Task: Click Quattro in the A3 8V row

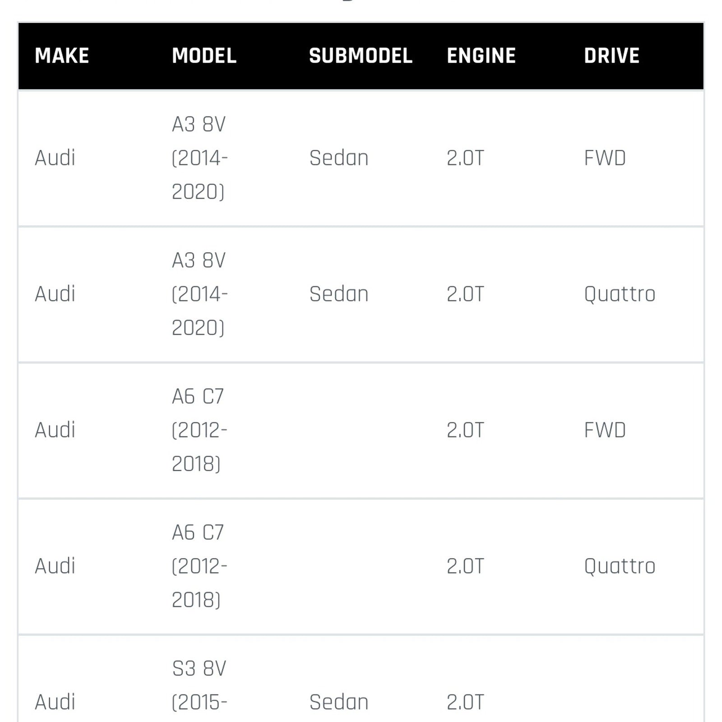Action: point(620,294)
